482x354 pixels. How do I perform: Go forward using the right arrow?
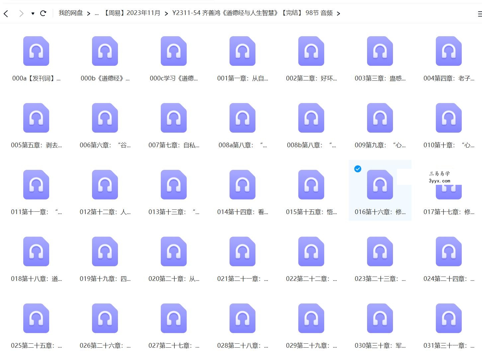click(22, 13)
